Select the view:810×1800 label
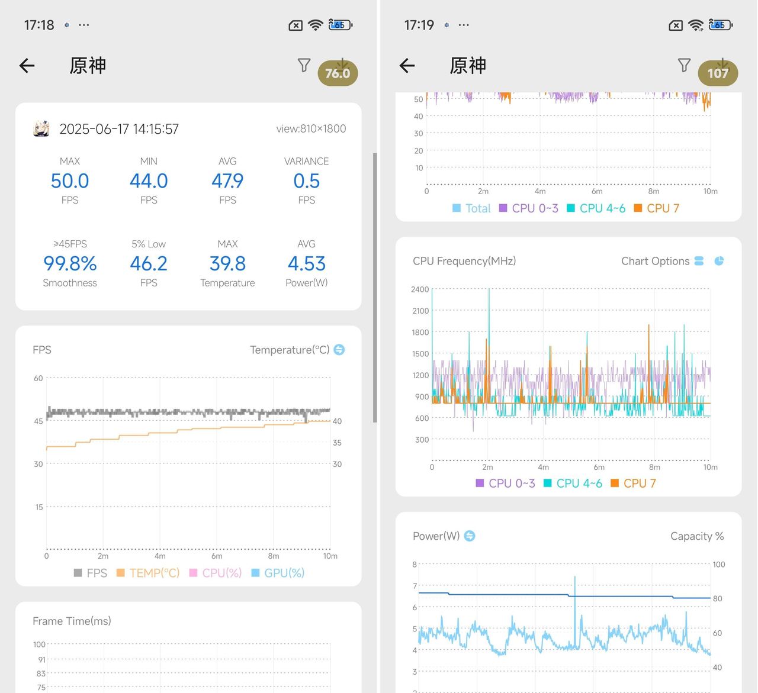This screenshot has width=758, height=693. 310,128
